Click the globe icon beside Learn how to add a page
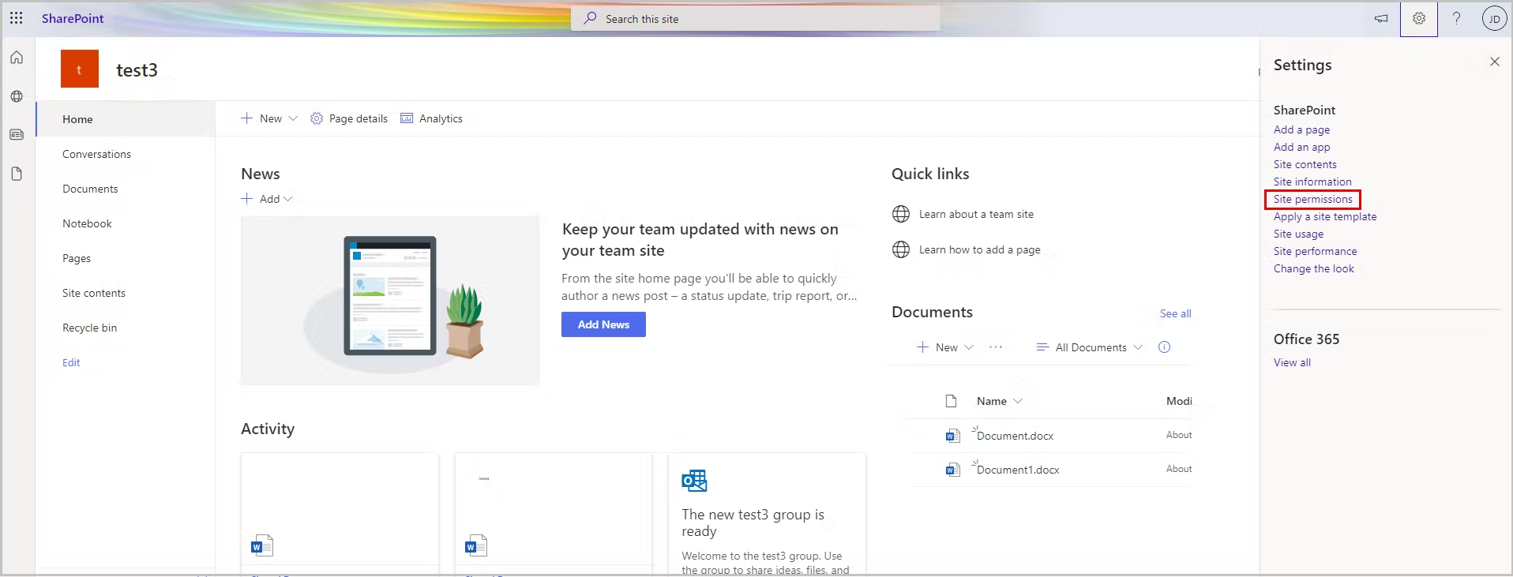This screenshot has height=577, width=1513. pyautogui.click(x=901, y=249)
